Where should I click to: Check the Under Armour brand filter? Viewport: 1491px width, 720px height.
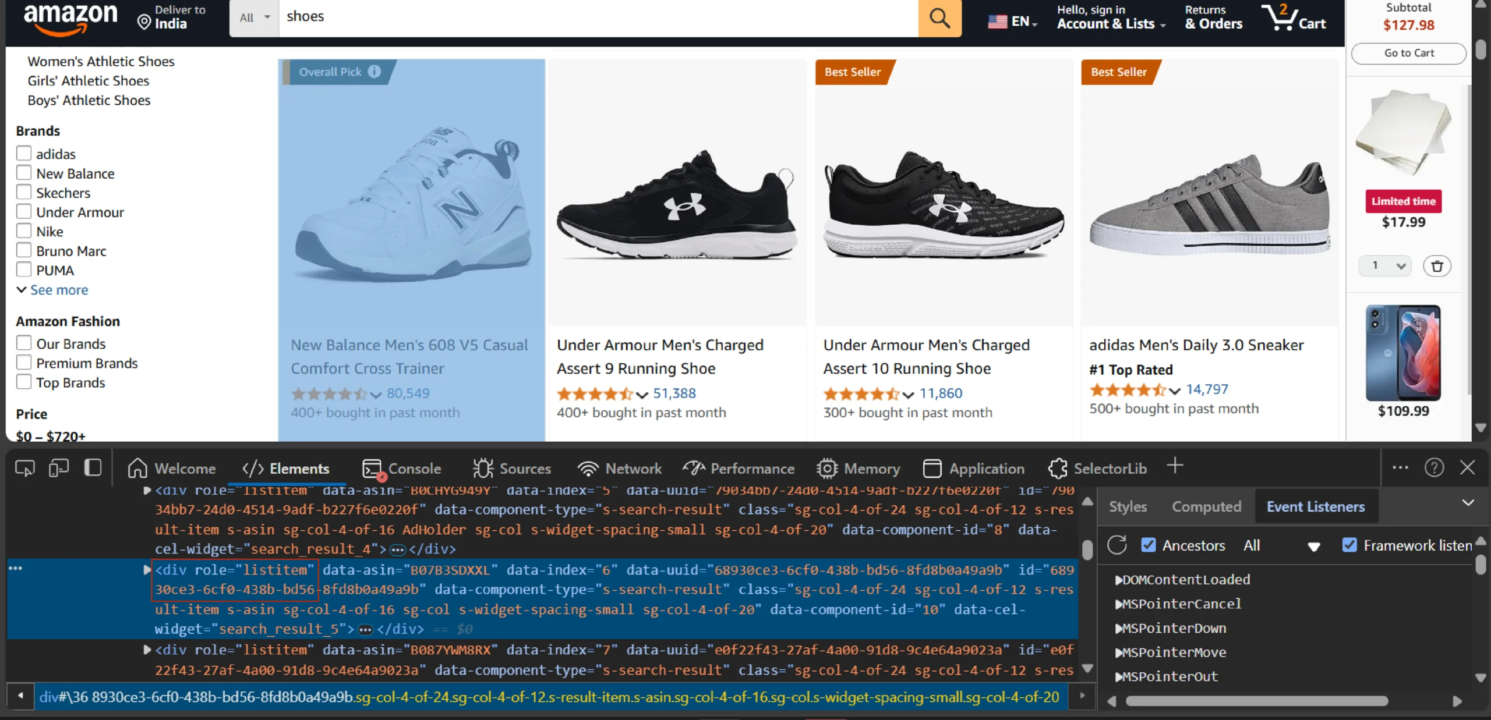click(x=24, y=211)
